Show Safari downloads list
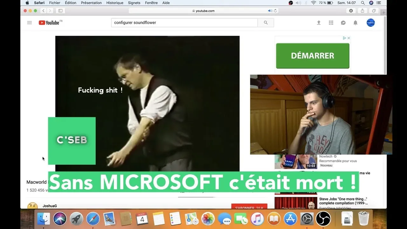 click(x=351, y=11)
